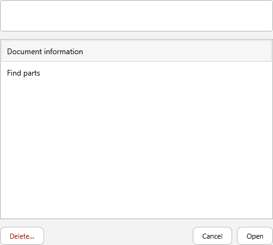
Task: Click the red Delete... button
Action: (x=22, y=236)
